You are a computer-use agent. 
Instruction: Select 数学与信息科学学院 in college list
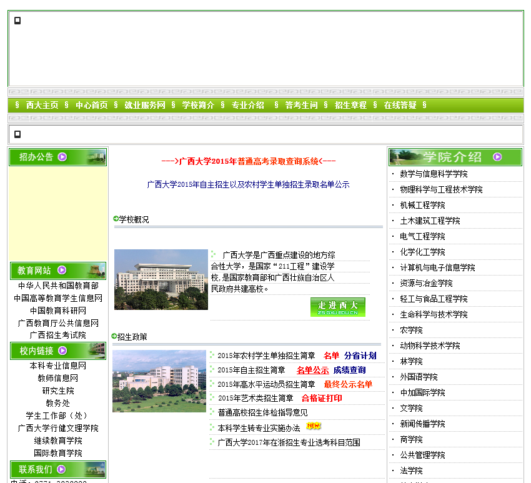point(434,174)
